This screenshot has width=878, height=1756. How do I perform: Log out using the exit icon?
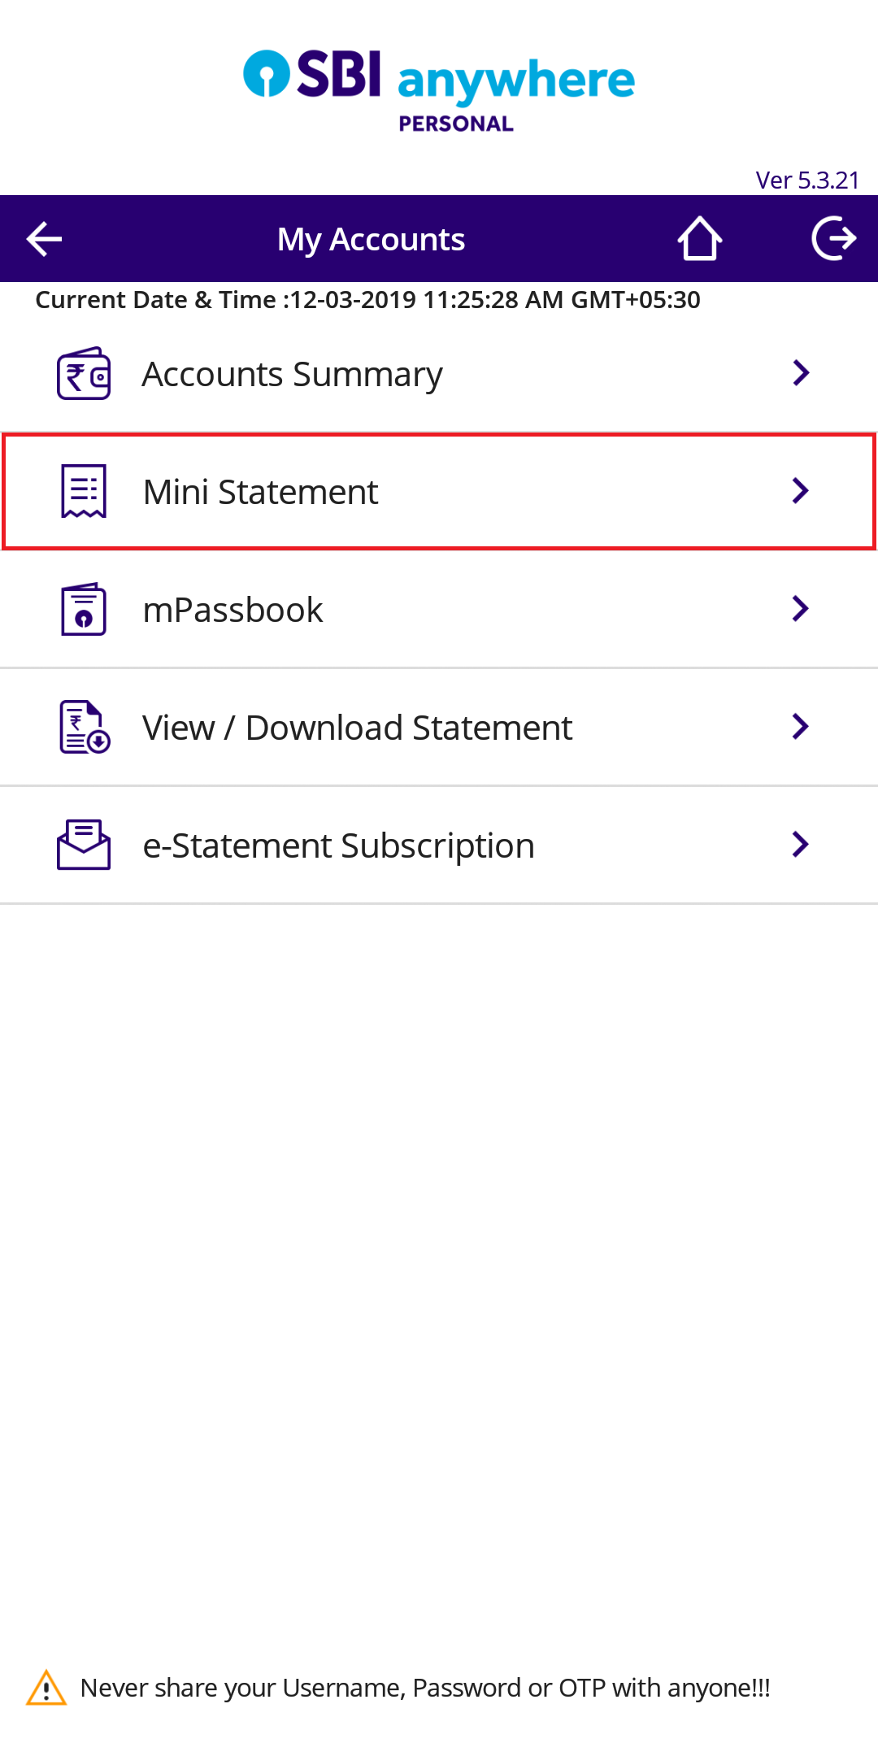(x=834, y=239)
